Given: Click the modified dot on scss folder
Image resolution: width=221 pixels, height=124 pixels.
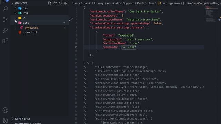Looking at the screenshot, I should click(64, 23).
